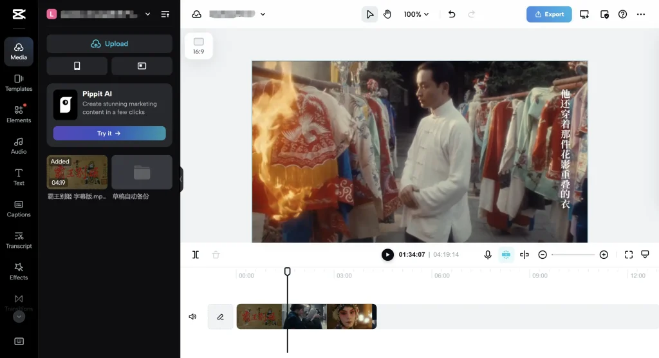Jump to 09:00 on timeline ruler

(540, 276)
